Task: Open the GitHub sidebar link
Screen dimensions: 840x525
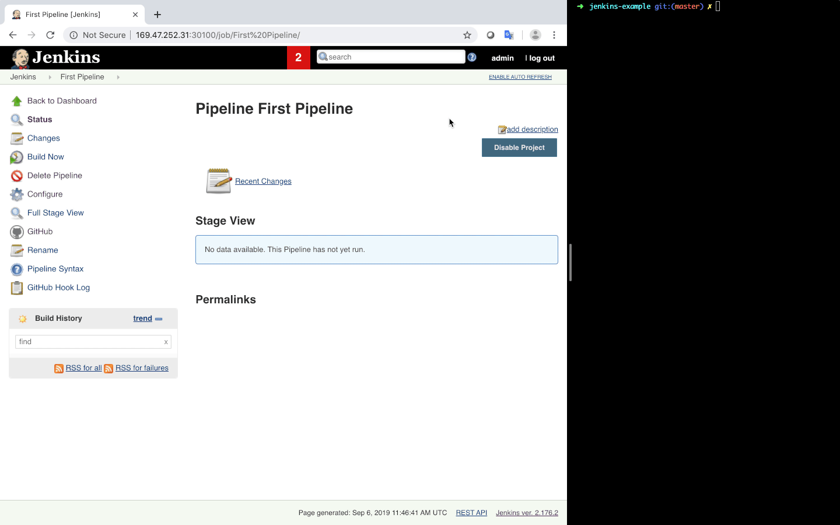Action: [x=40, y=232]
